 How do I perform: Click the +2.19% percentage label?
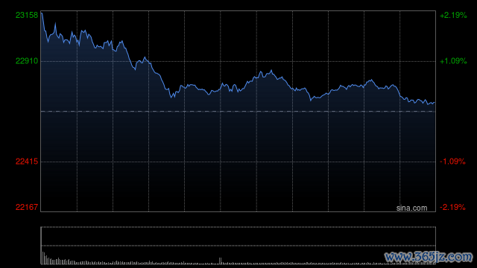[x=453, y=15]
